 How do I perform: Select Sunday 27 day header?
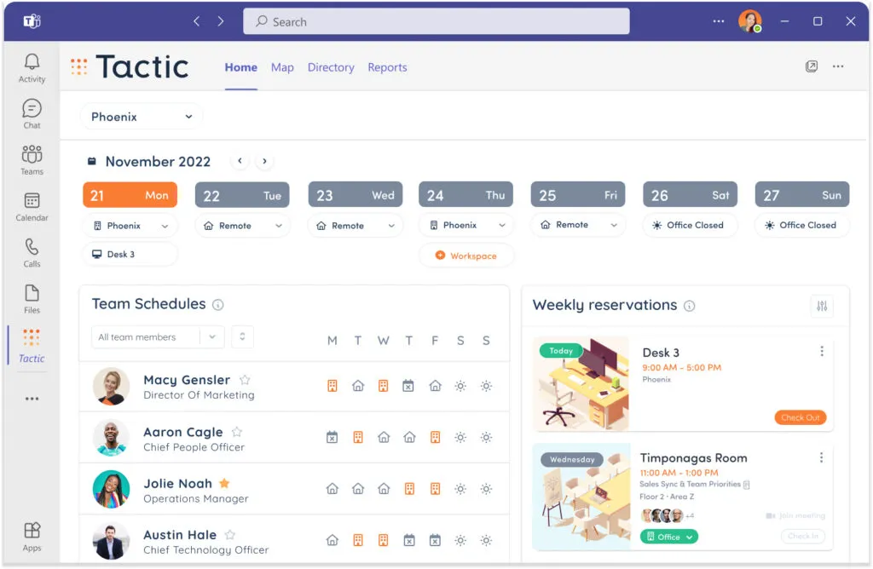(802, 195)
